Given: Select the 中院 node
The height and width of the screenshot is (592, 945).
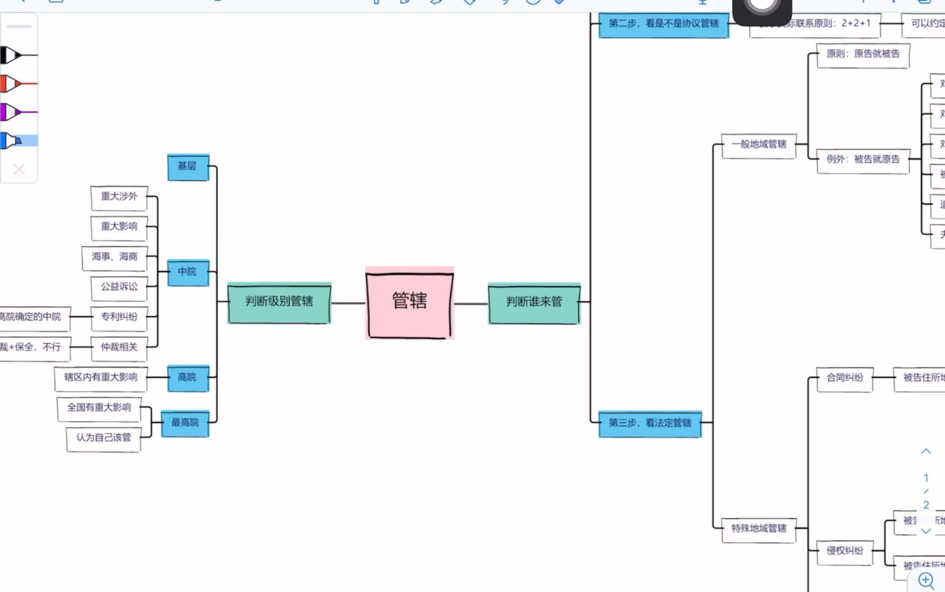Looking at the screenshot, I should (x=188, y=273).
